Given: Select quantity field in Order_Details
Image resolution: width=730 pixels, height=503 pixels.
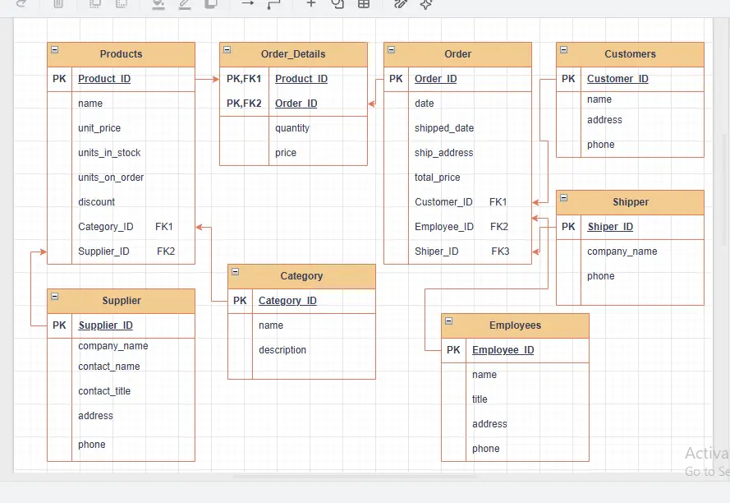Looking at the screenshot, I should 292,128.
